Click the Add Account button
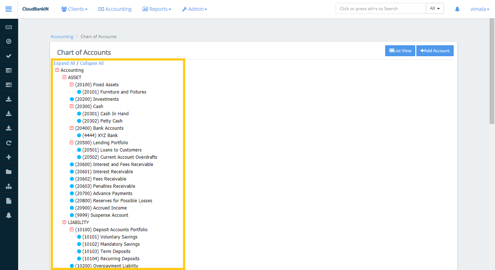 pyautogui.click(x=435, y=50)
